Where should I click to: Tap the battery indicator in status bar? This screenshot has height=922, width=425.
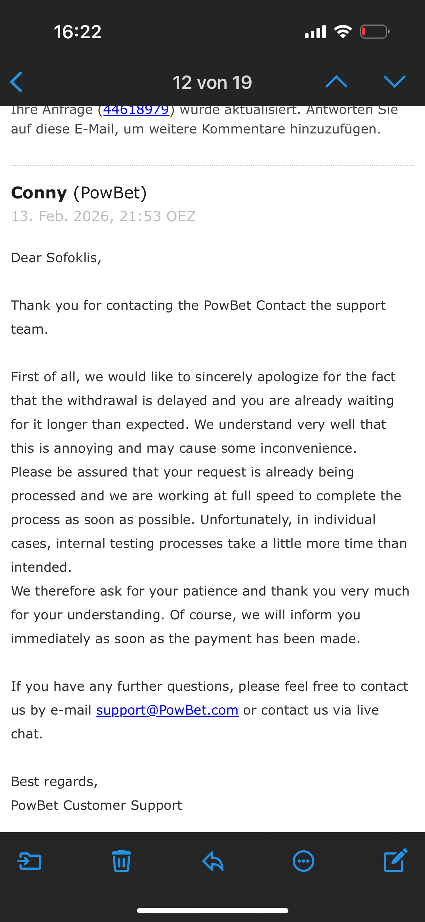point(374,32)
